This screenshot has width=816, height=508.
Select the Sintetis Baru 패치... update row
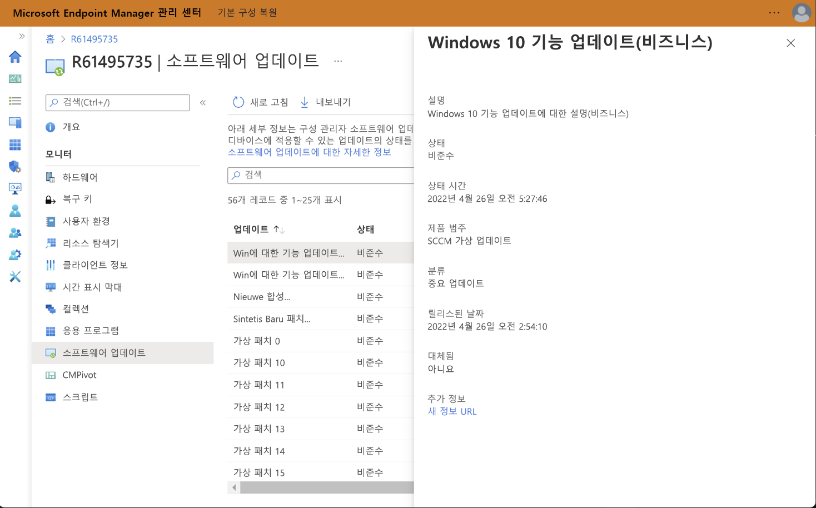[321, 319]
